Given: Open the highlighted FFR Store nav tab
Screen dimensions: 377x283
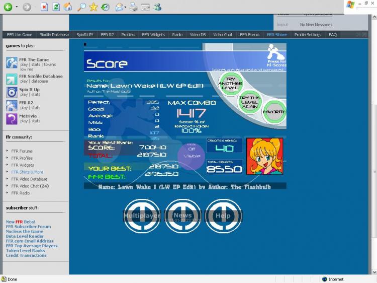Looking at the screenshot, I should [x=277, y=35].
